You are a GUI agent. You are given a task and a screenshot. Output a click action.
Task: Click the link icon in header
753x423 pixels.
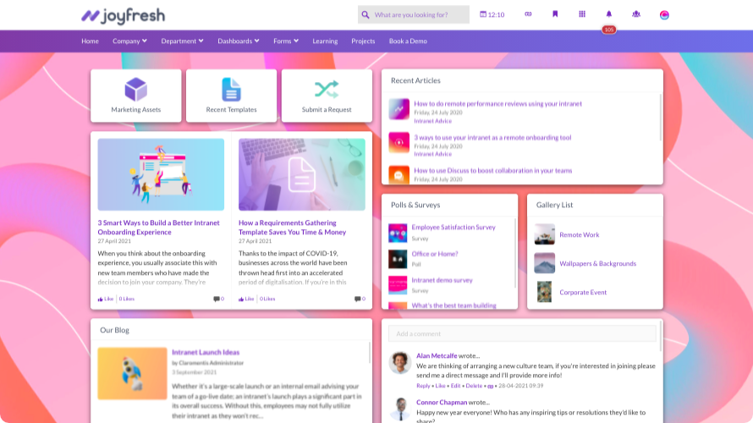[528, 14]
